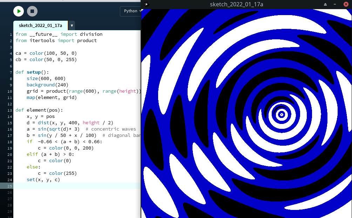Click the 'from itertools import product' line
Viewport: 352px width, 218px height.
click(x=56, y=40)
